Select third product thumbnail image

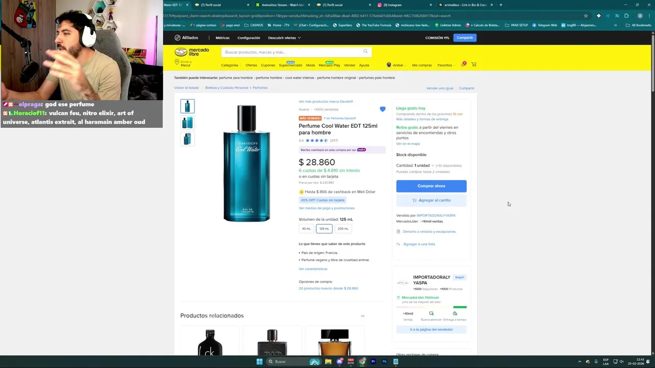tap(187, 139)
